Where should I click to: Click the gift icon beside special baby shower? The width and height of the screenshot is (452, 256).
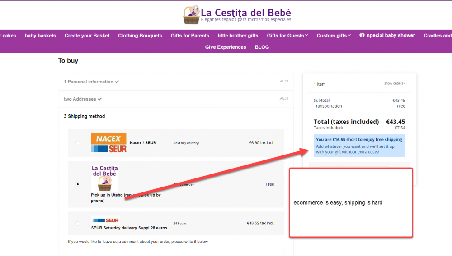point(362,35)
